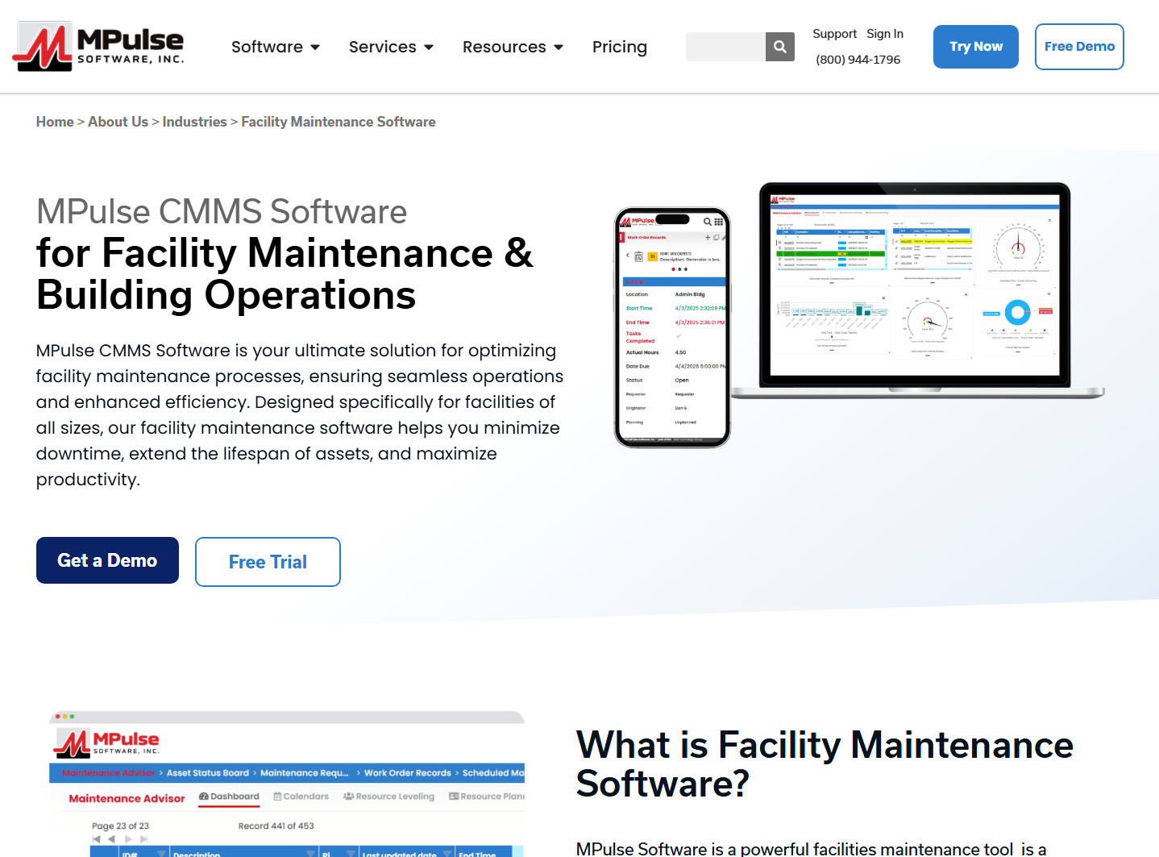Navigate to Industries breadcrumb link
The width and height of the screenshot is (1159, 857).
[194, 122]
